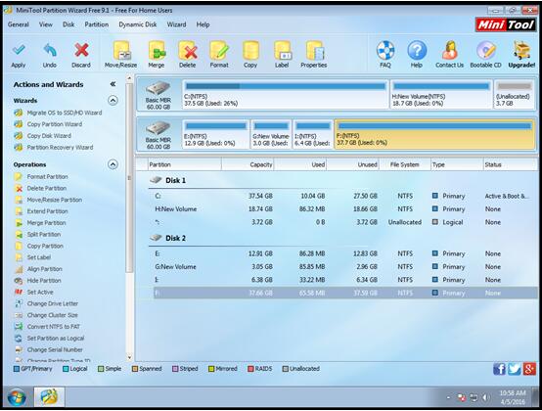Open the Google Plus share icon

pos(529,369)
